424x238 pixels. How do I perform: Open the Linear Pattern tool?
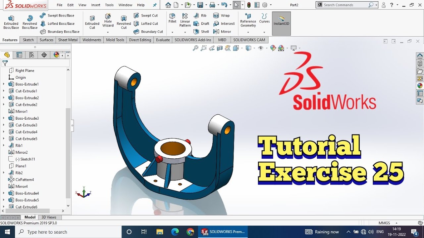[185, 20]
